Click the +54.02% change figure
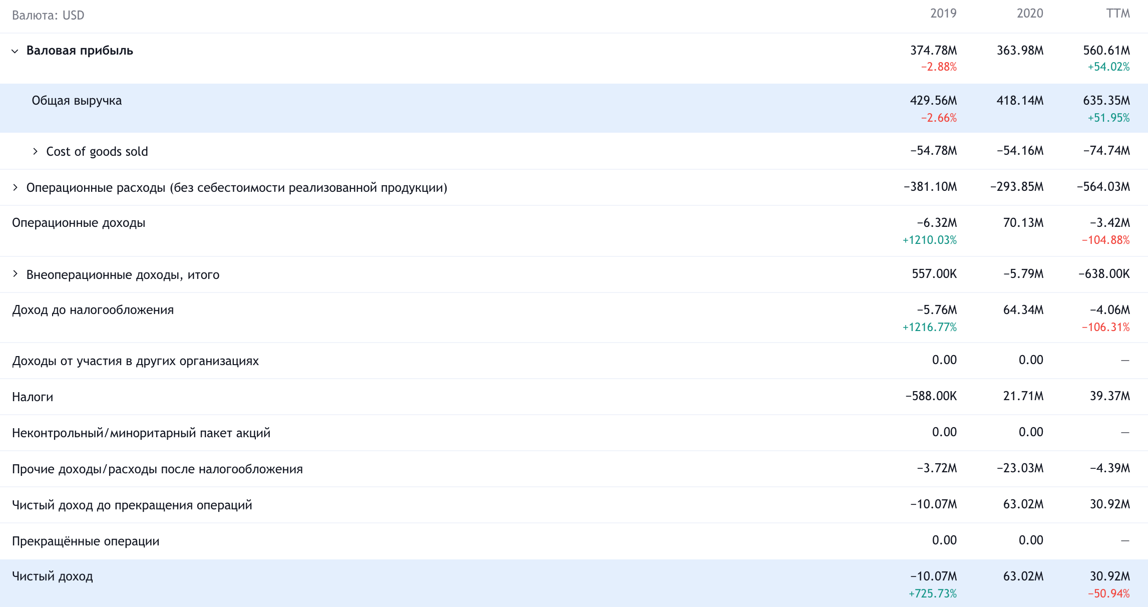Screen dimensions: 1148x607 point(1108,67)
